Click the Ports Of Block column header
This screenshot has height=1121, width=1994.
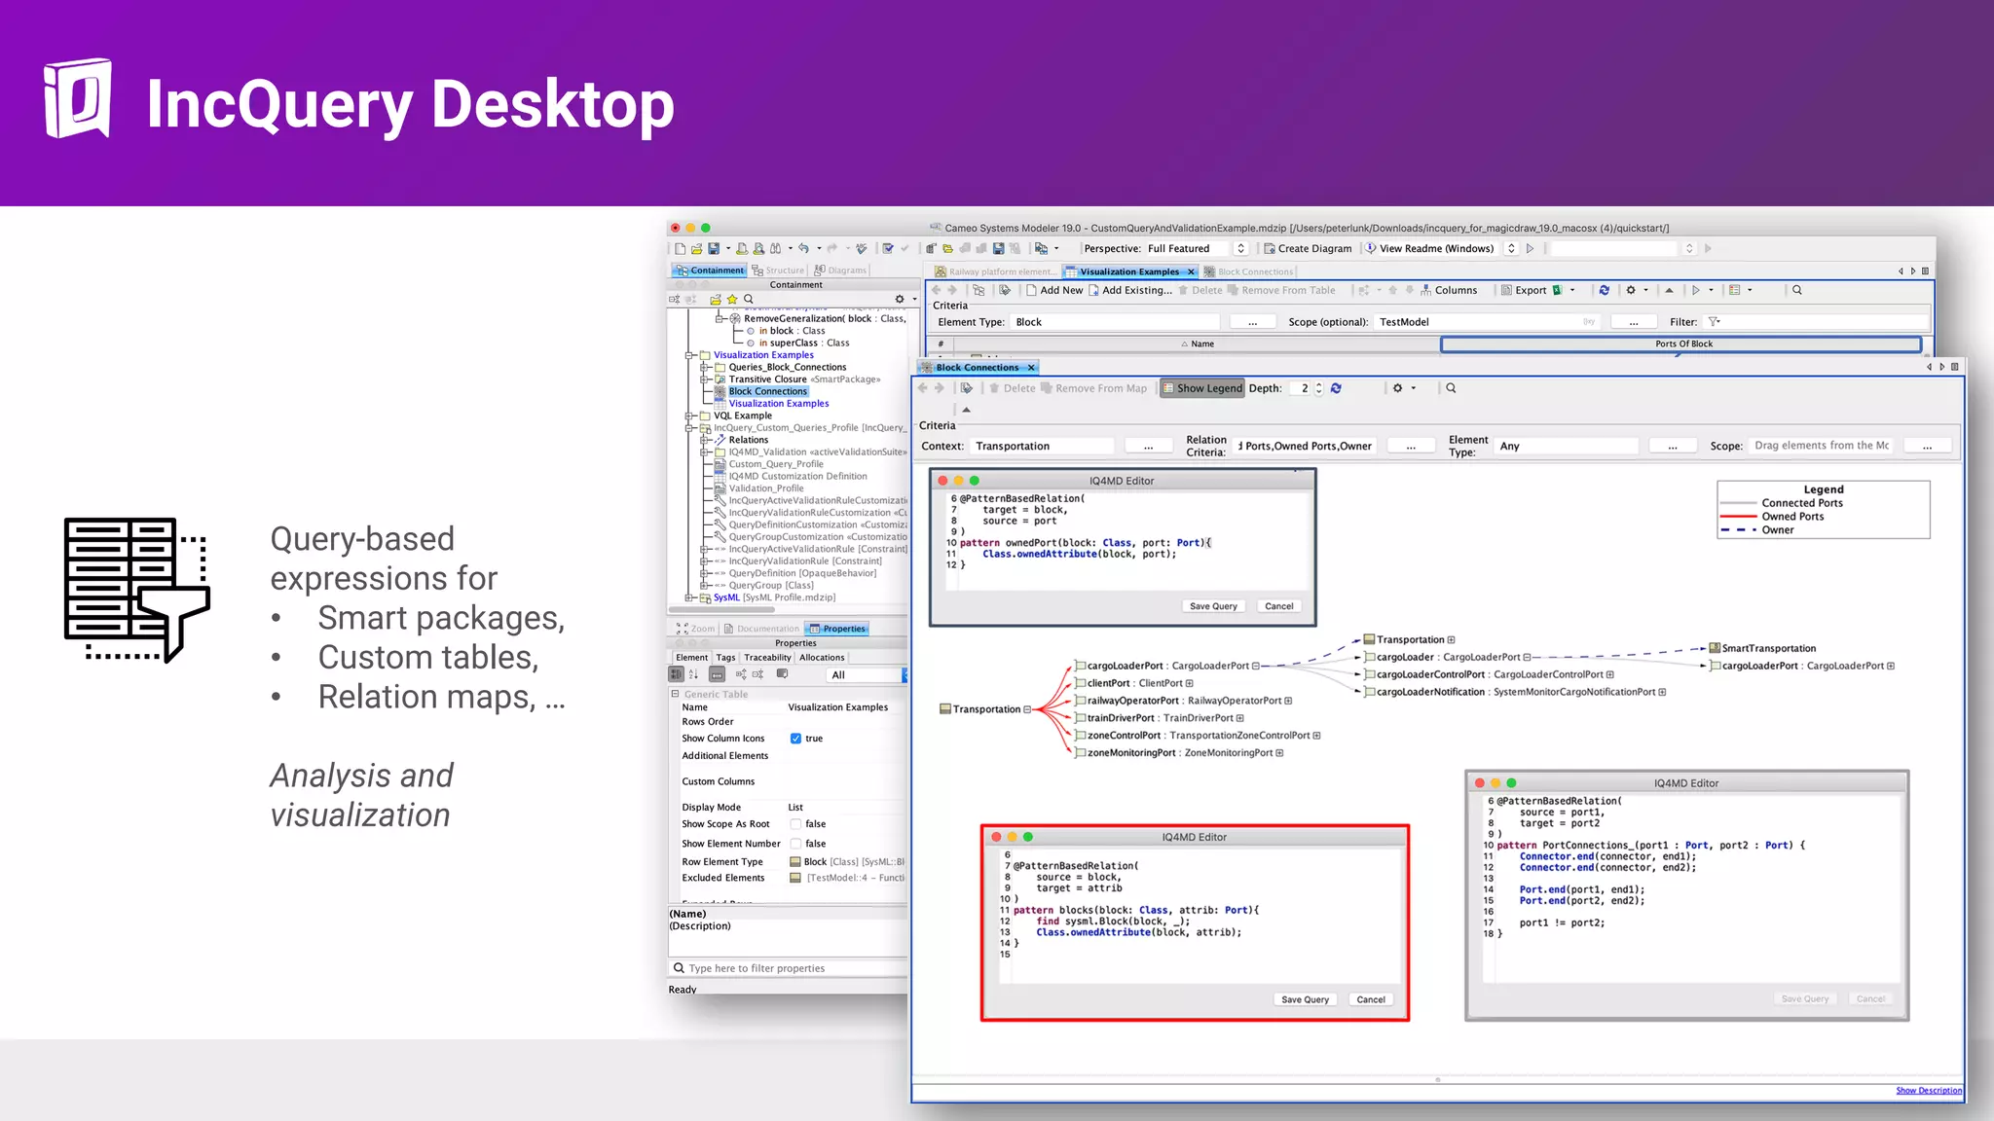(1681, 344)
